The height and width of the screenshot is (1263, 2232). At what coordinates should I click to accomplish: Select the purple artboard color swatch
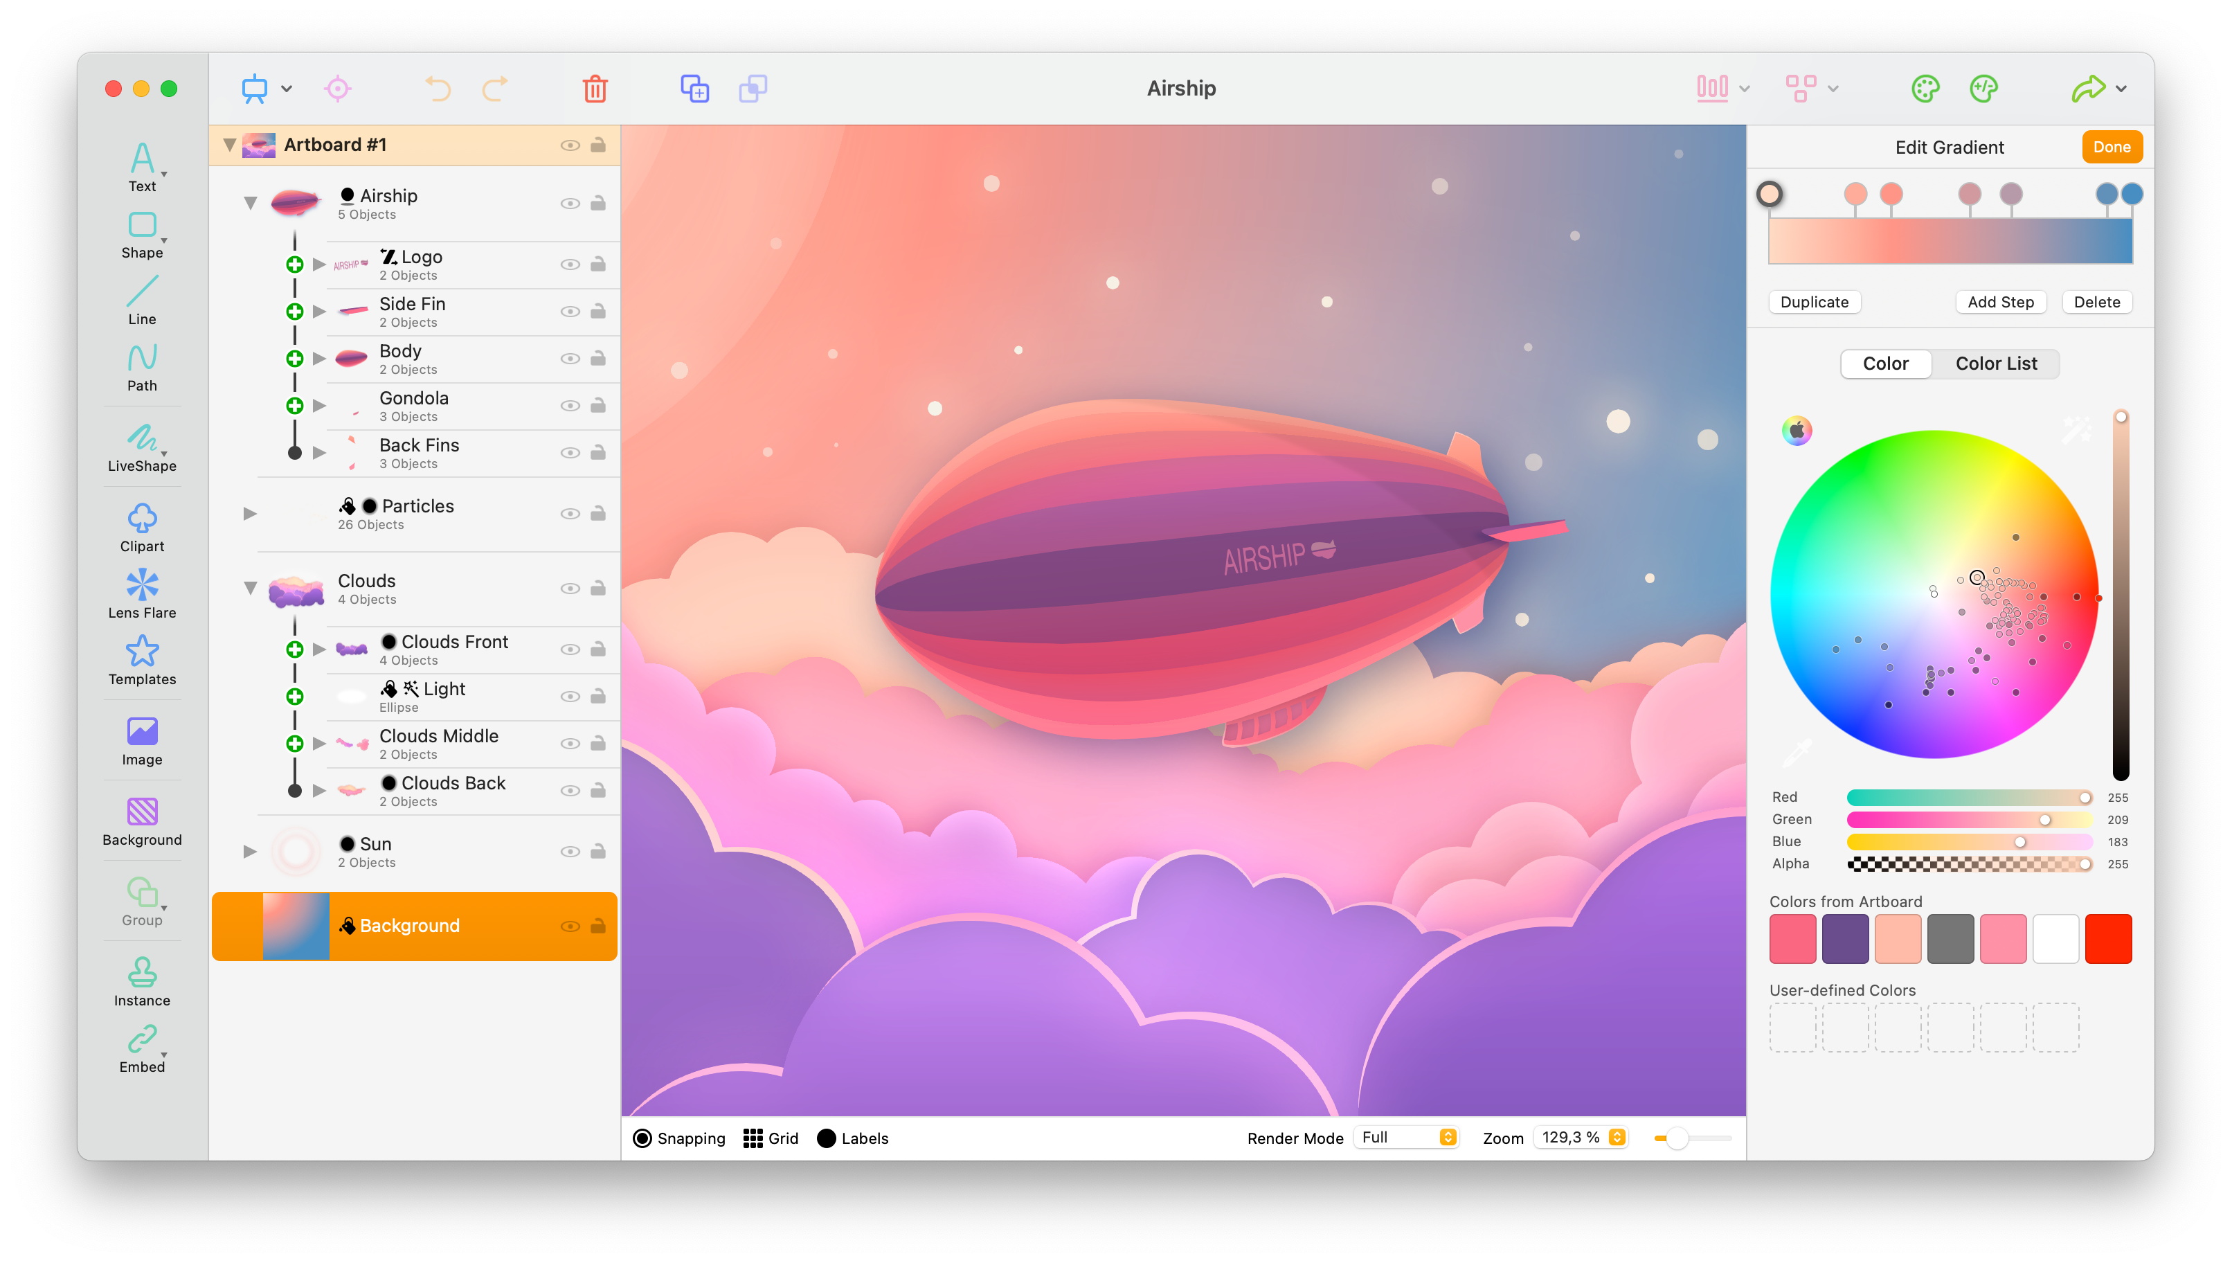tap(1845, 940)
